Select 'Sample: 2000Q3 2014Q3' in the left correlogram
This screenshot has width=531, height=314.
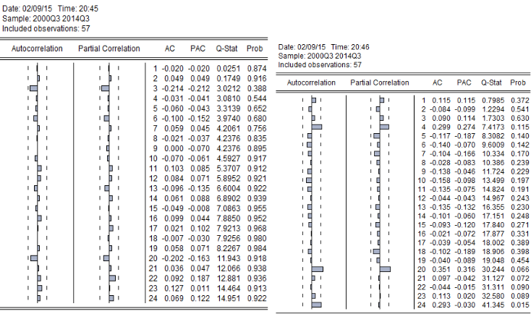click(x=46, y=19)
